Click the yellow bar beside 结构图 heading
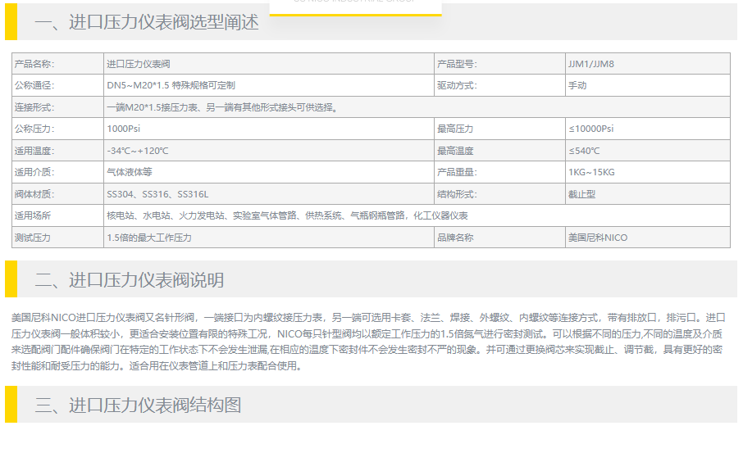This screenshot has height=453, width=743. click(11, 405)
